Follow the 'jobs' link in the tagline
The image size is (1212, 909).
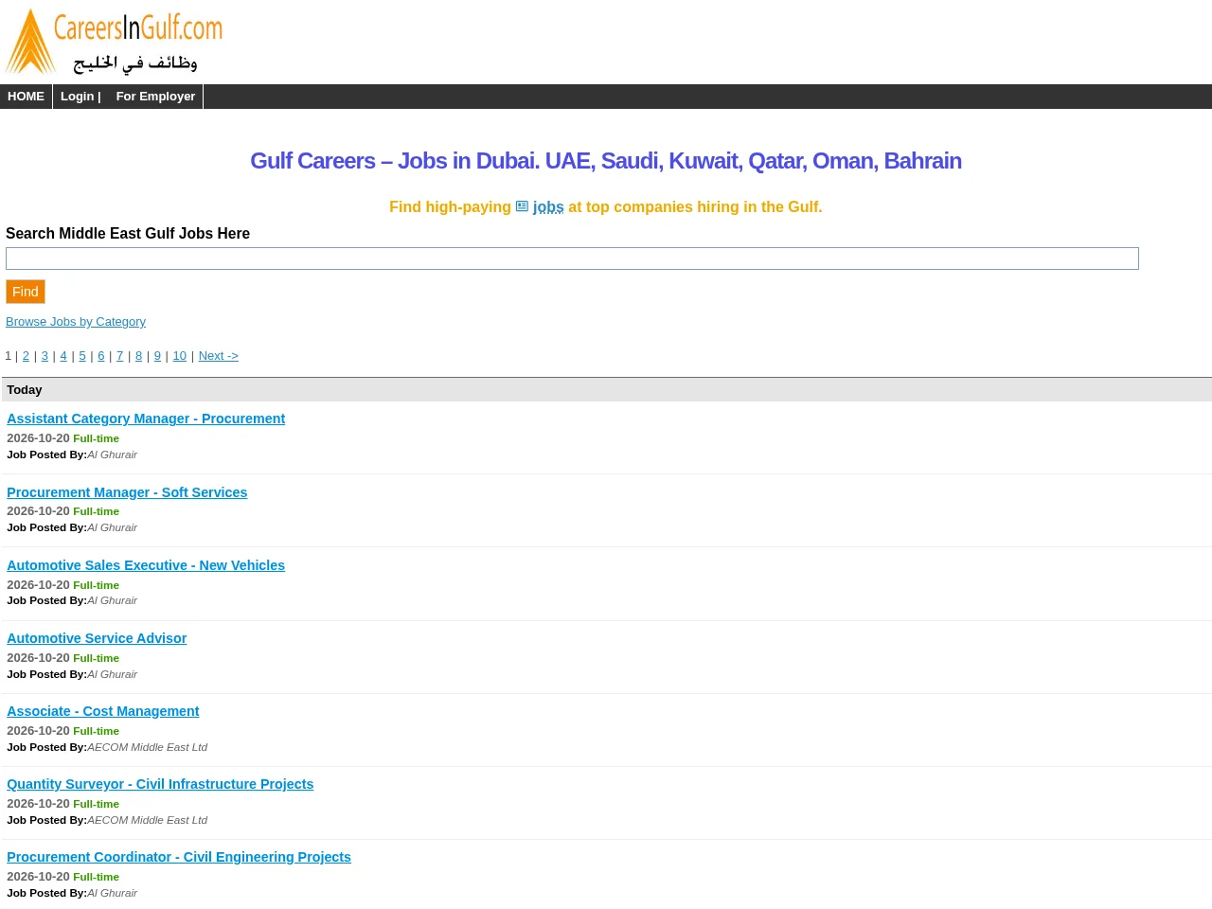point(548,206)
